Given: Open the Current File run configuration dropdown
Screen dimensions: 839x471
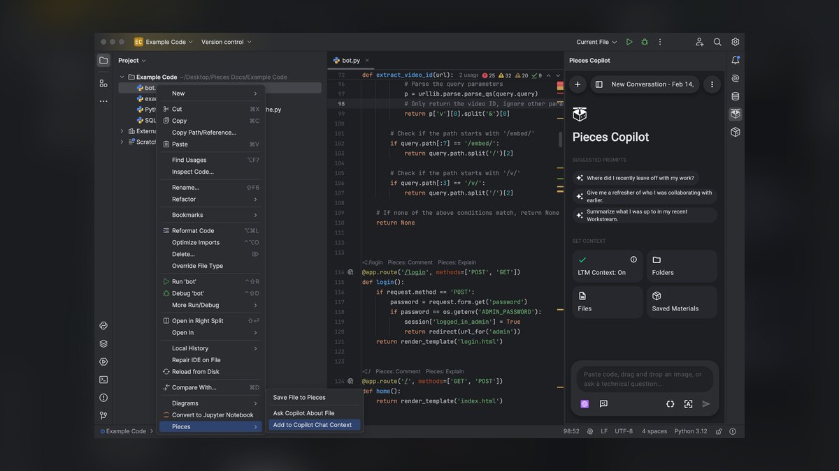Looking at the screenshot, I should pos(596,42).
